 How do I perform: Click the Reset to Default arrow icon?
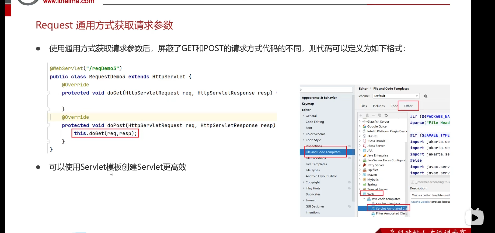(386, 115)
